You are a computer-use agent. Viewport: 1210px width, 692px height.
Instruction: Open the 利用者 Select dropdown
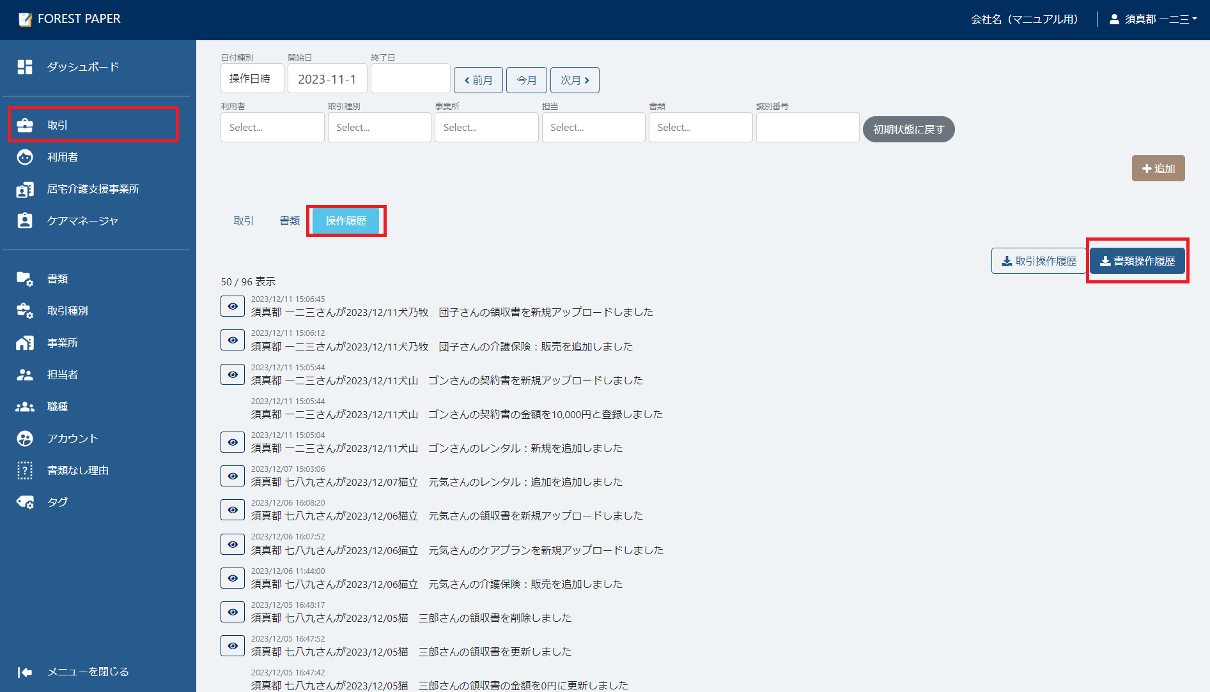[x=272, y=127]
